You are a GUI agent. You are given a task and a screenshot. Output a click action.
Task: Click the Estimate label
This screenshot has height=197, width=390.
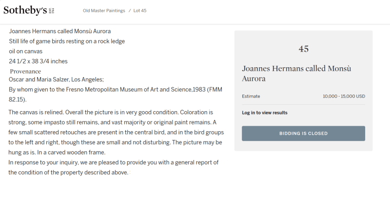click(x=251, y=97)
